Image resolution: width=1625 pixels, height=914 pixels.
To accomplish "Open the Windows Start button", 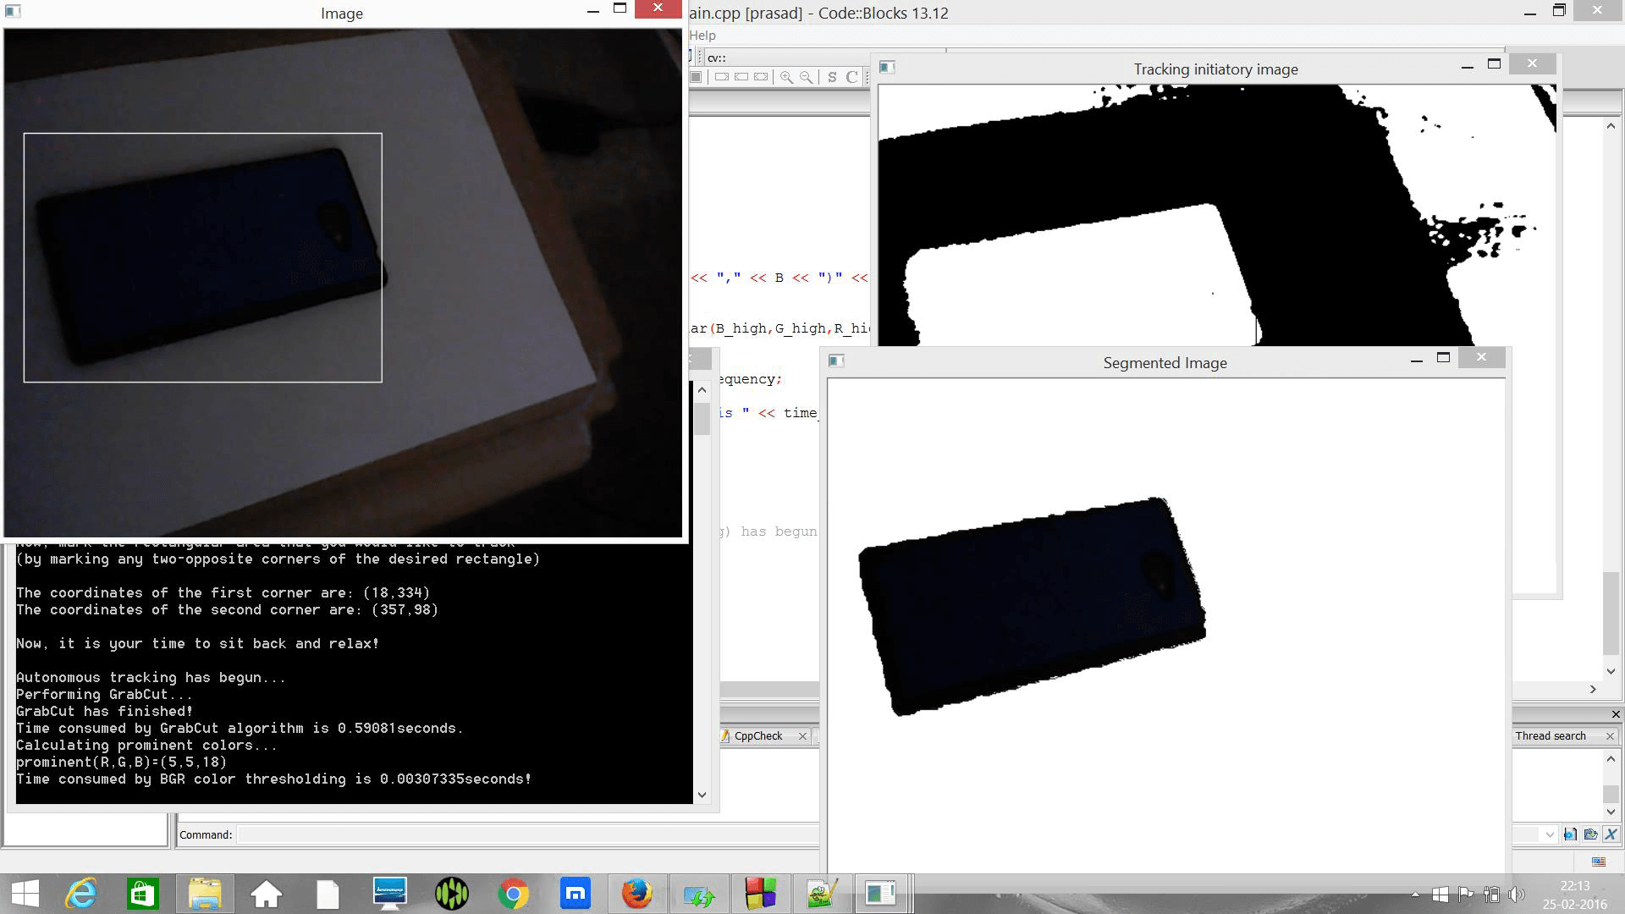I will click(x=25, y=894).
